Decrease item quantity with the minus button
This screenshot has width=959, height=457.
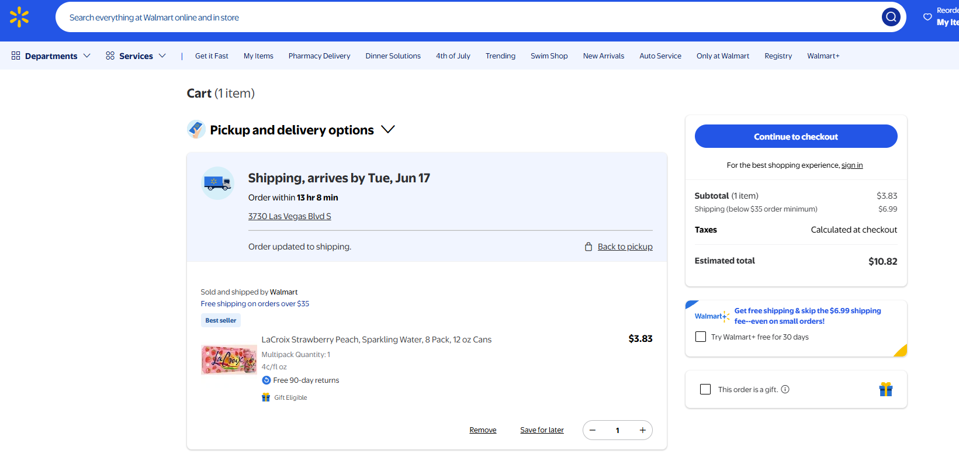(x=593, y=430)
